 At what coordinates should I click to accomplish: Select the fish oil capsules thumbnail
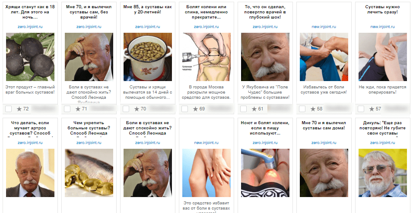click(89, 173)
